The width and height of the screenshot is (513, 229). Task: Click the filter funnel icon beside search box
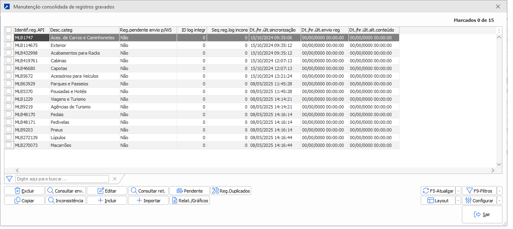click(x=9, y=179)
